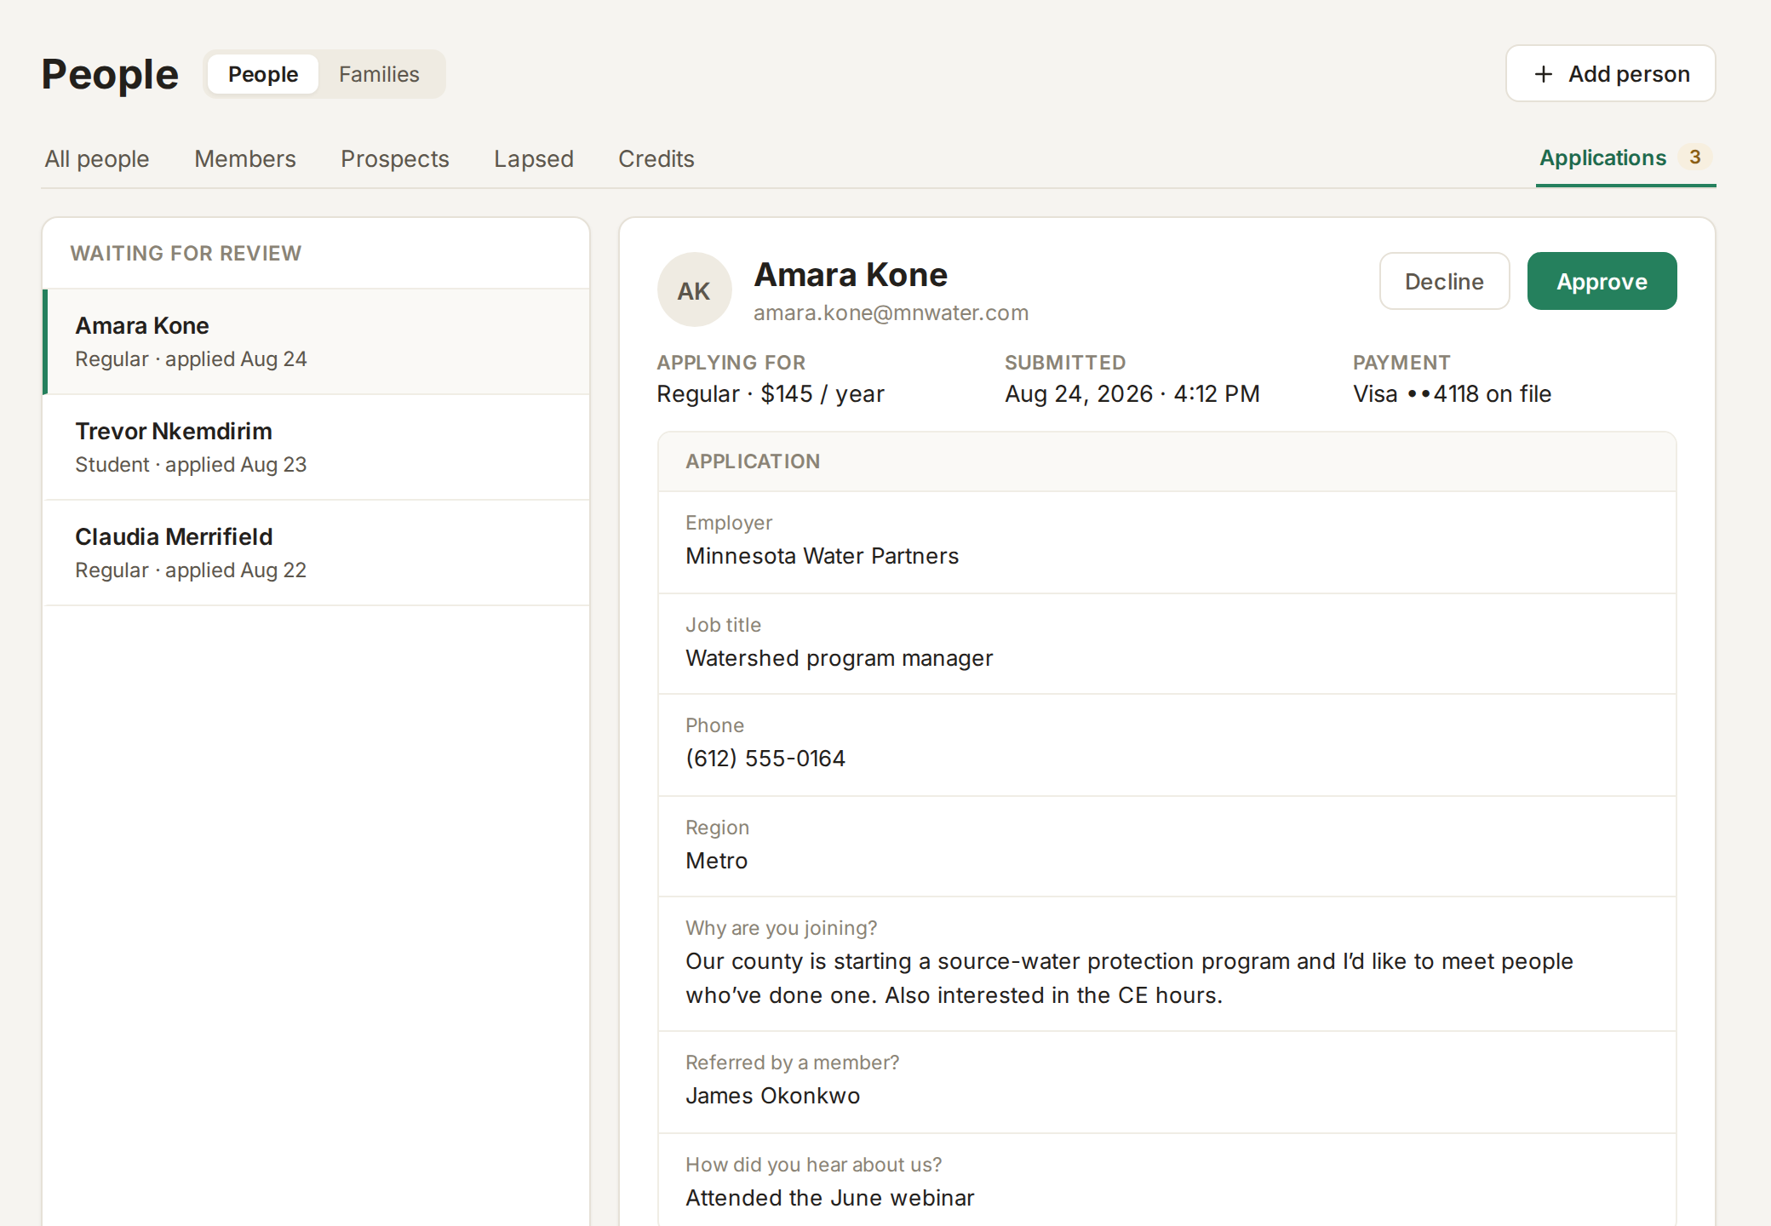This screenshot has height=1226, width=1771.
Task: Click the WAITING FOR REVIEW header
Action: [x=186, y=253]
